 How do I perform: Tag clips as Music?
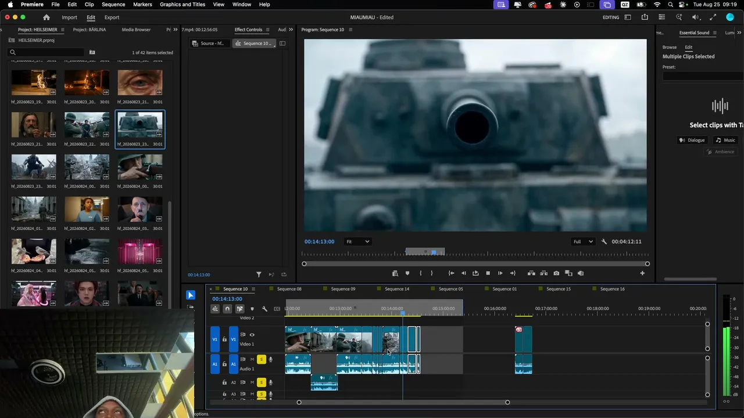(725, 140)
